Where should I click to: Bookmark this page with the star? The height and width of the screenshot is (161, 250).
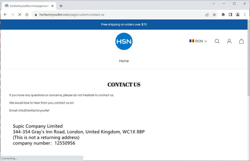pos(214,15)
